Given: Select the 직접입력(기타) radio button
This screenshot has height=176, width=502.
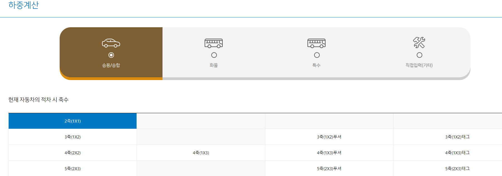Looking at the screenshot, I should pos(419,55).
